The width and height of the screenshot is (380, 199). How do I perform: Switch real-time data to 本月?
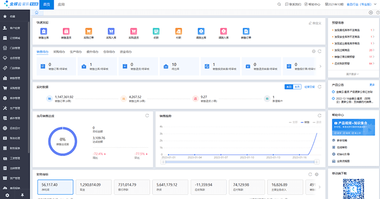tap(297, 87)
